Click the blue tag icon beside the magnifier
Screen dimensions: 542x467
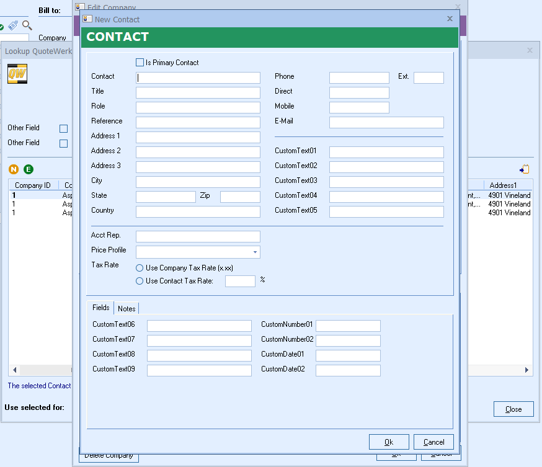point(13,25)
